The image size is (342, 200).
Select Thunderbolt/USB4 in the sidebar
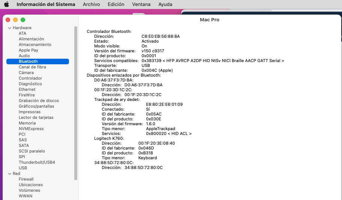coord(37,162)
